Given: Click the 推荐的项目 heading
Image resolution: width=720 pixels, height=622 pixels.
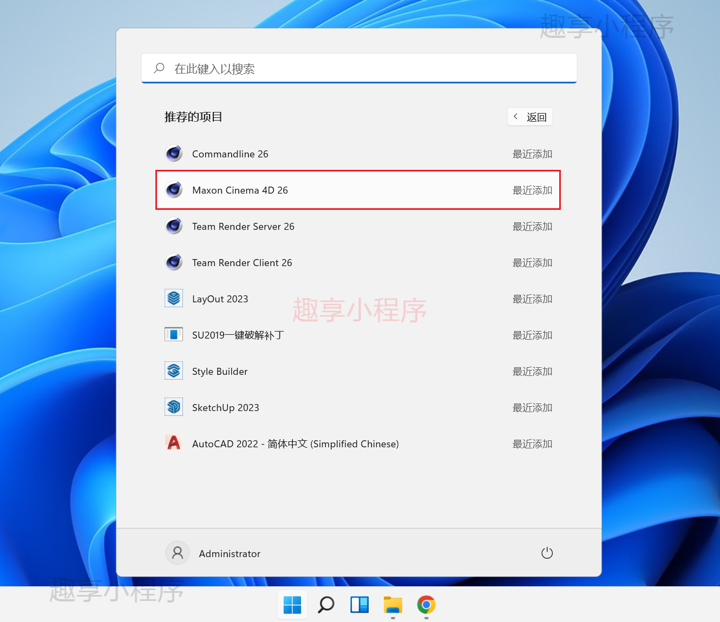Looking at the screenshot, I should click(x=193, y=117).
